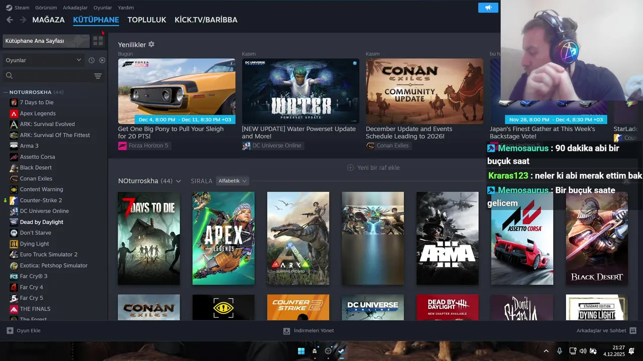
Task: Select Assetto Corsa in sidebar list
Action: pos(37,157)
